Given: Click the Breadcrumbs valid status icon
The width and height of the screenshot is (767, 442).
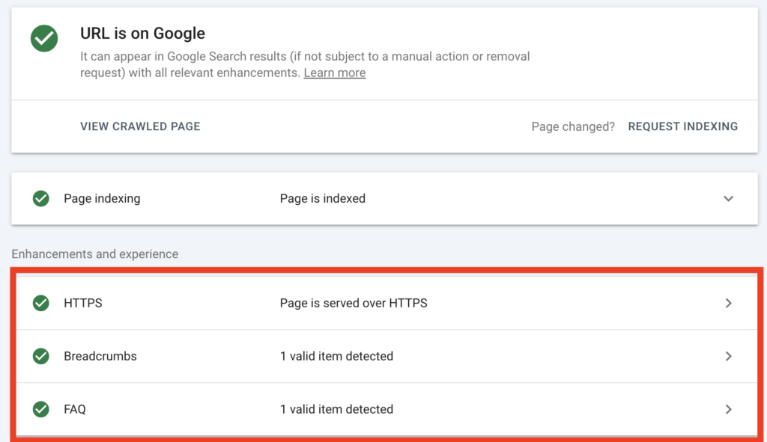Looking at the screenshot, I should 40,356.
